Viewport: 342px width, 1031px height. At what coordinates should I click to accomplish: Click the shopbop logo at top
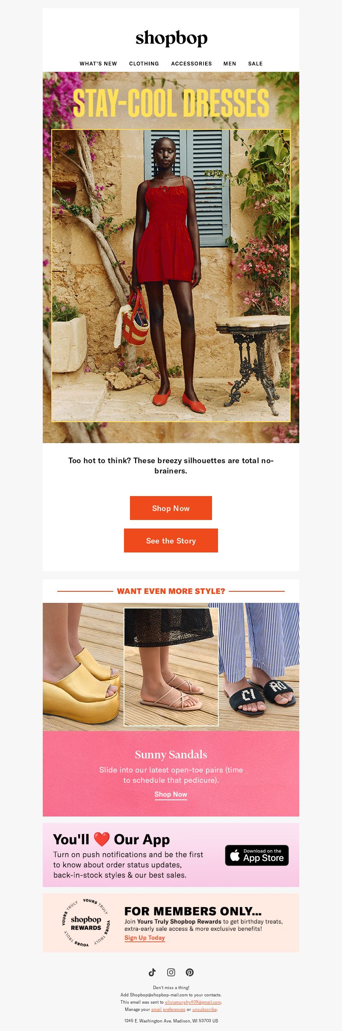click(171, 38)
